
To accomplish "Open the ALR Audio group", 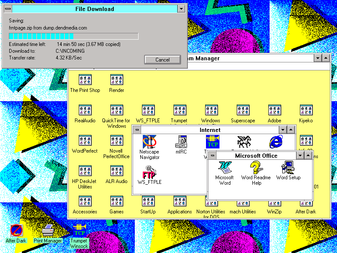I will coord(117,171).
